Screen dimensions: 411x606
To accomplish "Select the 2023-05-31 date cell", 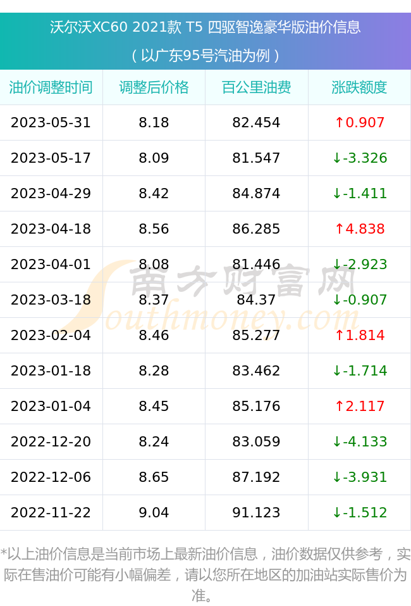I will tap(51, 122).
